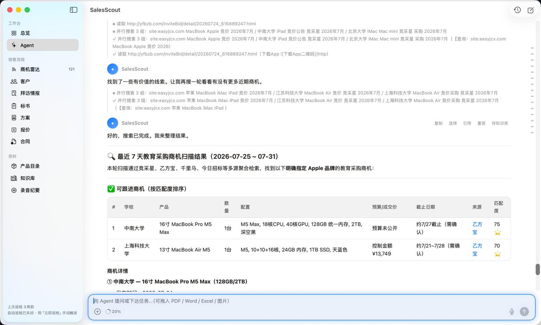Click the 拜访情报 document search icon
Screen dimensions: 541x325
(14, 93)
